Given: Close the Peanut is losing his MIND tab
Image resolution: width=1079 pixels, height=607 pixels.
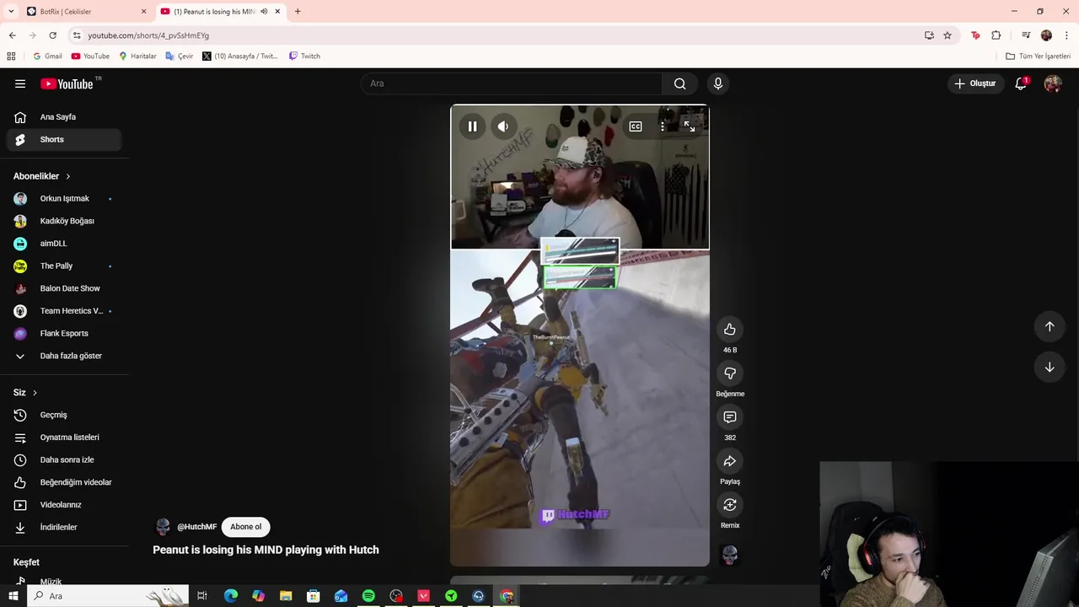Looking at the screenshot, I should 277,12.
